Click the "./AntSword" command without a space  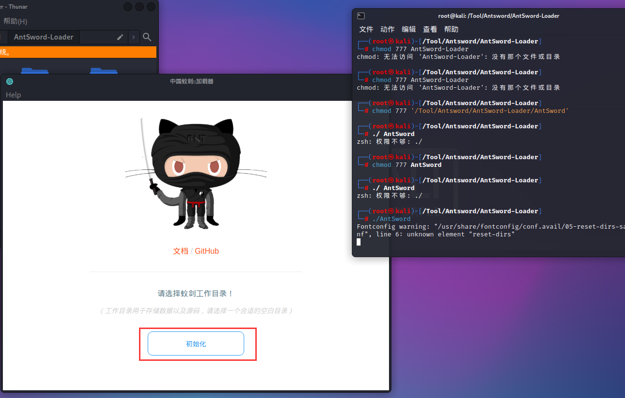click(x=391, y=219)
